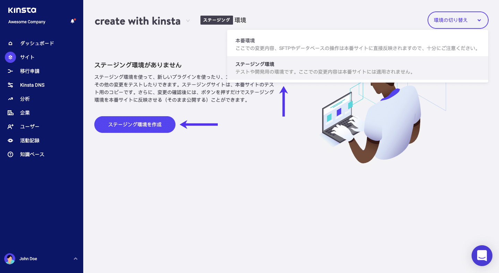This screenshot has width=499, height=273.
Task: Open the John Doe profile link
Action: (28, 258)
